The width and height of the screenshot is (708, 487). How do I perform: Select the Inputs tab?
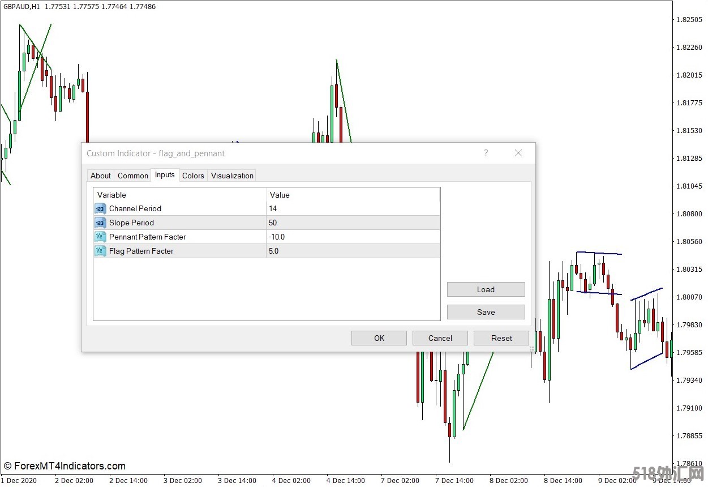pyautogui.click(x=165, y=175)
